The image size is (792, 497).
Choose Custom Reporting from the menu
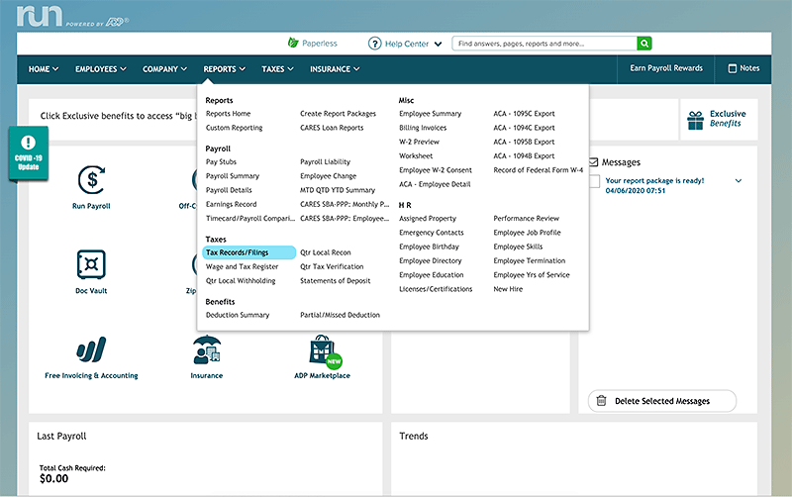click(235, 128)
